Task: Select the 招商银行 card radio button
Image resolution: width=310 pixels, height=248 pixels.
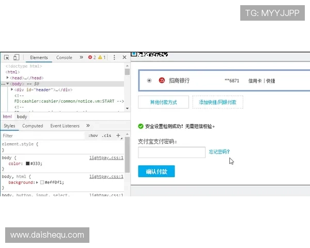Action: (x=149, y=81)
